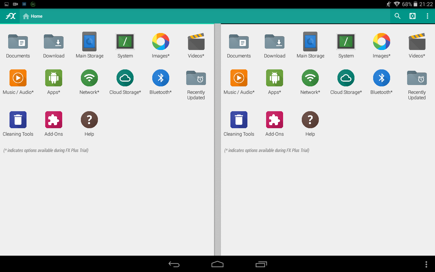Select the Home breadcrumb
This screenshot has height=272, width=435.
[x=33, y=16]
